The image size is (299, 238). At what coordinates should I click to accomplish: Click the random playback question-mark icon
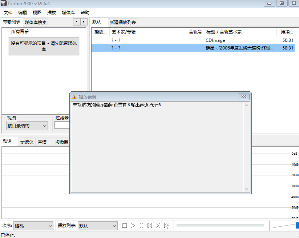coord(167,226)
